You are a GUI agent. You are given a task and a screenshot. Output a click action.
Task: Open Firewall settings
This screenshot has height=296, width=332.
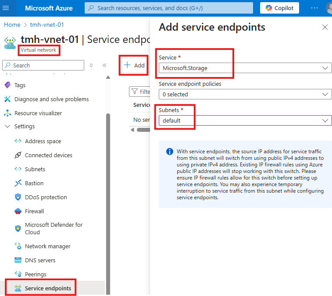tap(34, 211)
